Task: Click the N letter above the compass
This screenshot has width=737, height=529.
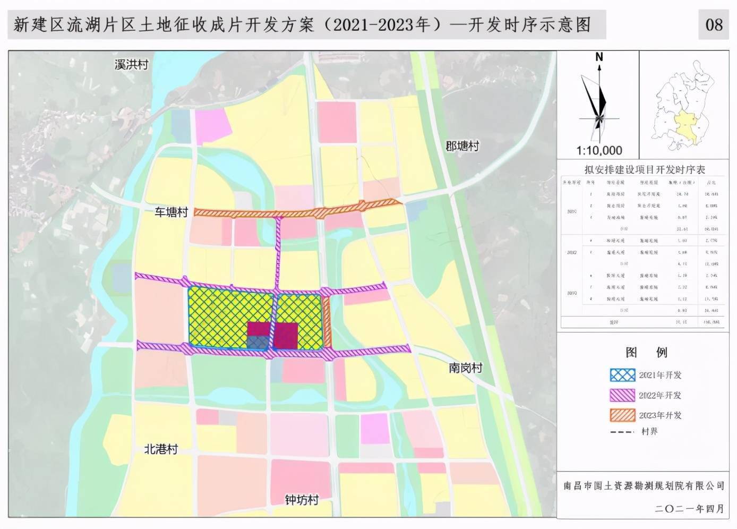Action: pos(599,57)
